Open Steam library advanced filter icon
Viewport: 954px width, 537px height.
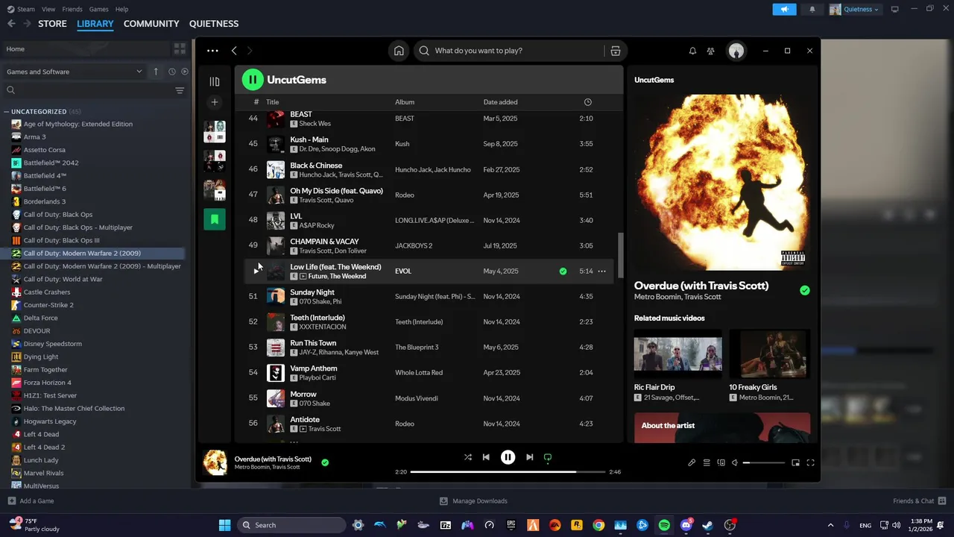(x=180, y=90)
